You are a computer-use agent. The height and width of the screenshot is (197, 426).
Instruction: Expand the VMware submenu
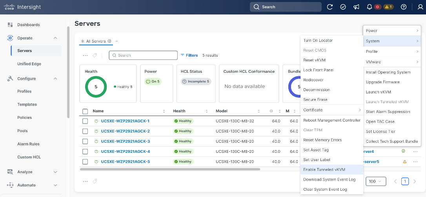tap(392, 62)
